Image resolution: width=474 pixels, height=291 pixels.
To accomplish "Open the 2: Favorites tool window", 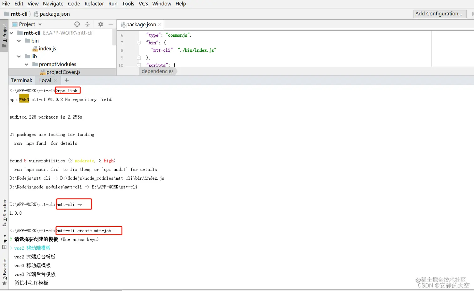I will 4,272.
